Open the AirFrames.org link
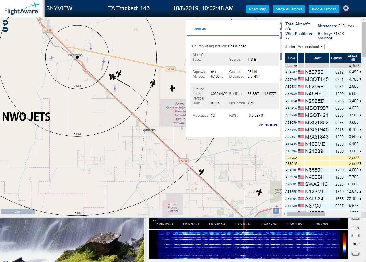Viewport: 366px width, 262px height. (268, 125)
